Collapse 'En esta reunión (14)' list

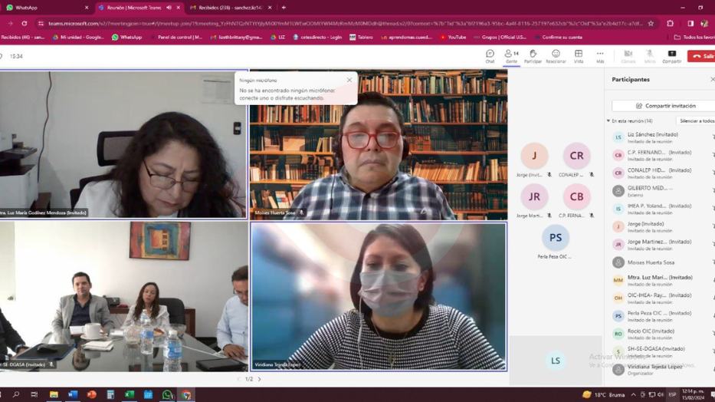(608, 121)
